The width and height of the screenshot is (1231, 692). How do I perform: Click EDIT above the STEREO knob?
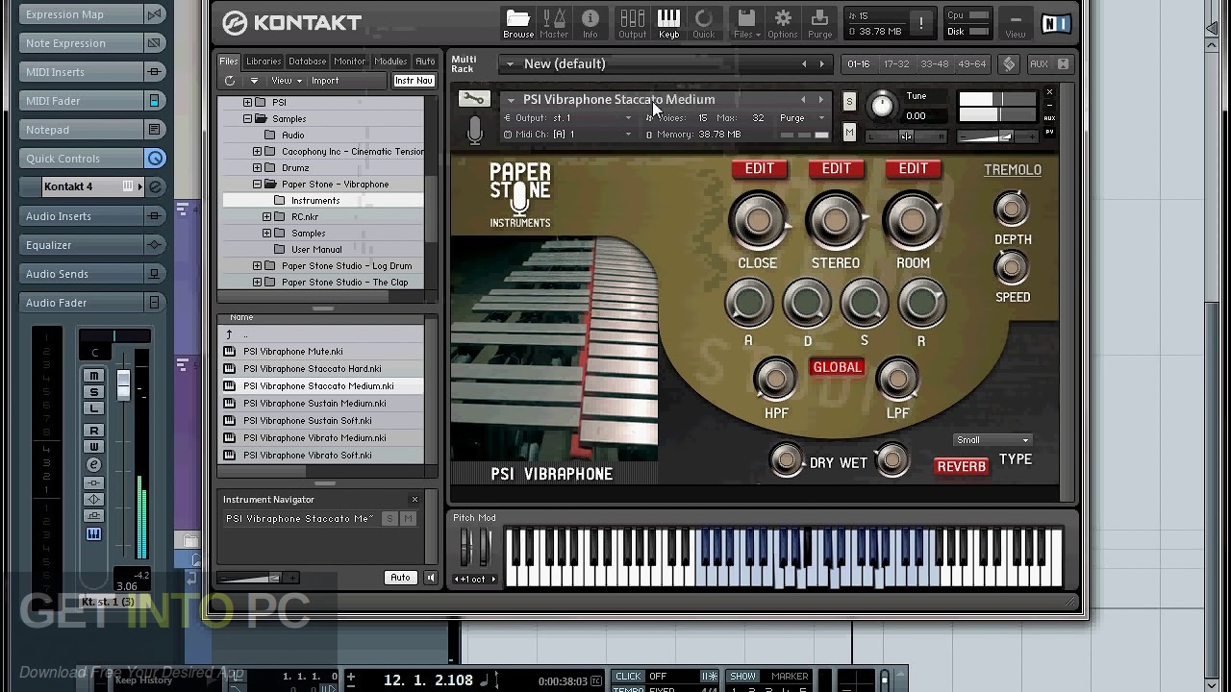tap(836, 169)
